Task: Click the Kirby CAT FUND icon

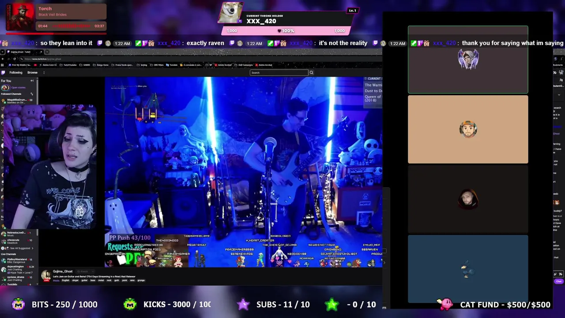Action: [x=445, y=303]
